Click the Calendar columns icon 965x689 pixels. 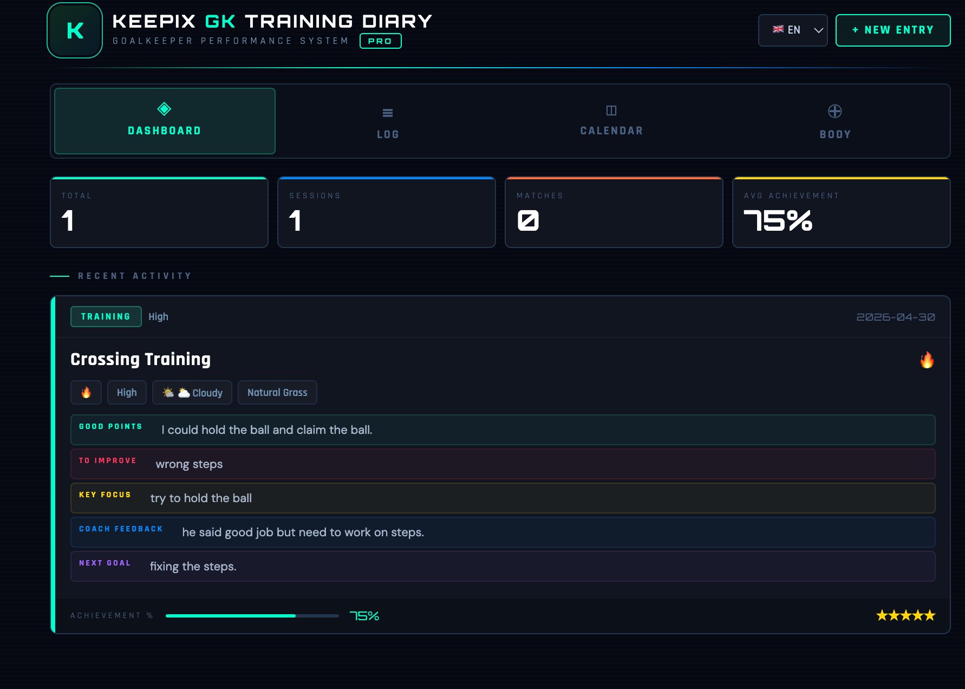coord(611,110)
